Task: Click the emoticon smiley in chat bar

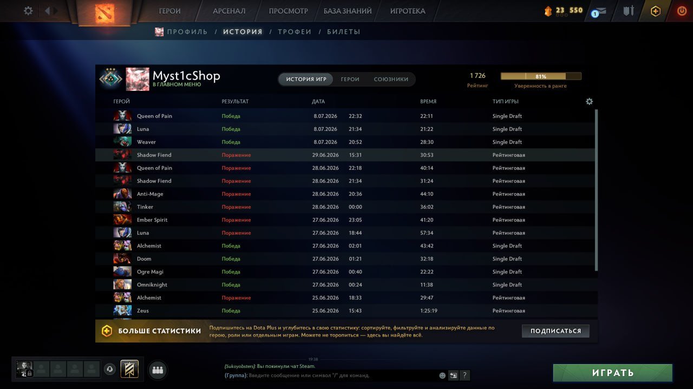Action: [442, 375]
